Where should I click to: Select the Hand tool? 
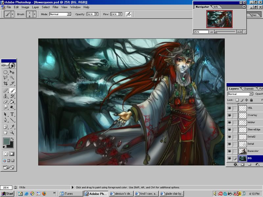[5, 133]
